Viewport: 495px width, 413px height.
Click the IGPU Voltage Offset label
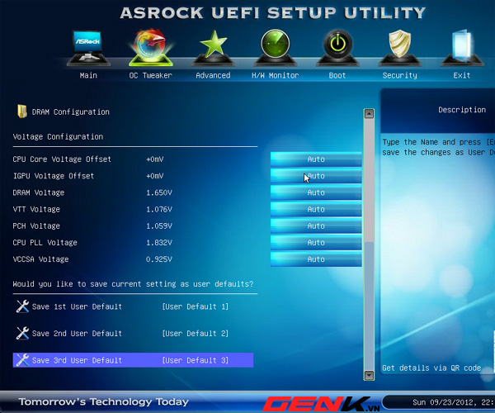pyautogui.click(x=54, y=176)
